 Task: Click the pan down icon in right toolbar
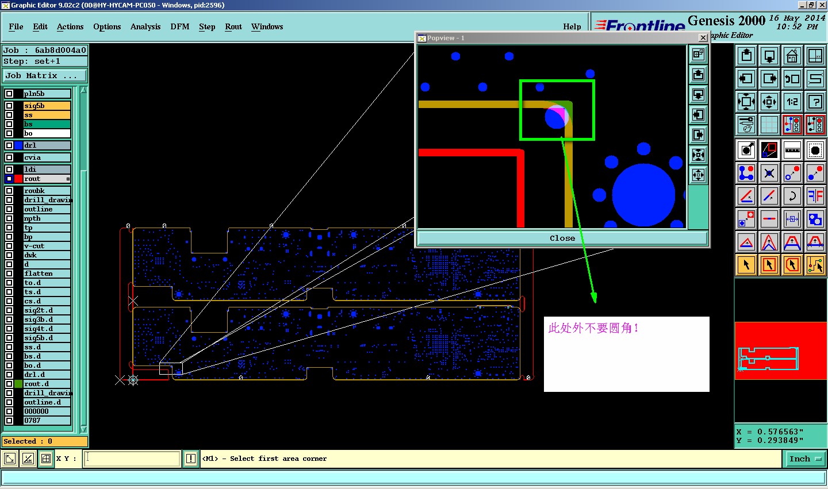(769, 56)
